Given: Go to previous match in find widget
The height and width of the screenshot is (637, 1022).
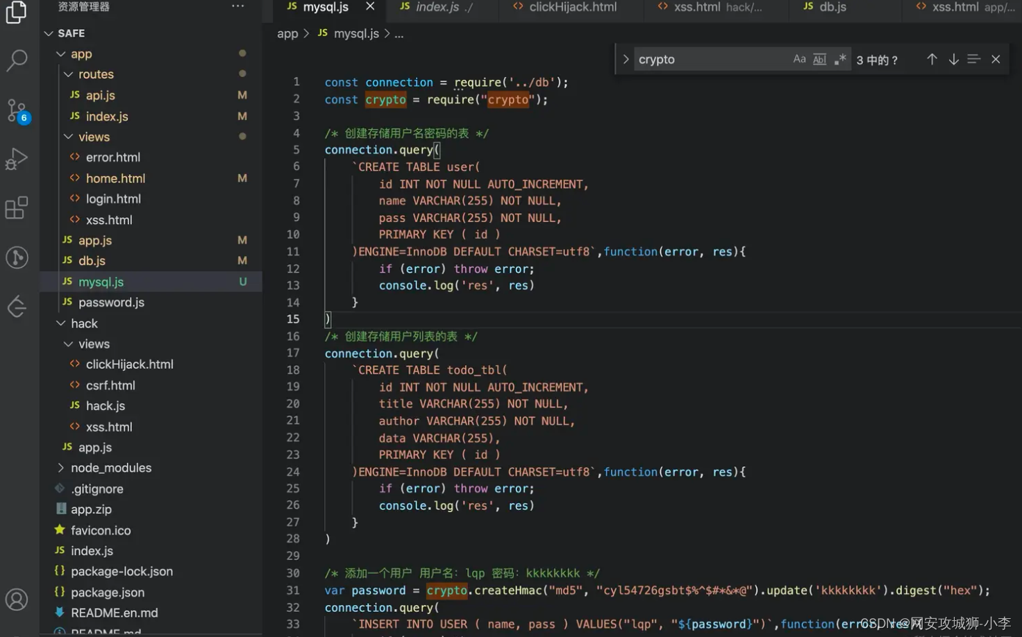Looking at the screenshot, I should pos(932,60).
